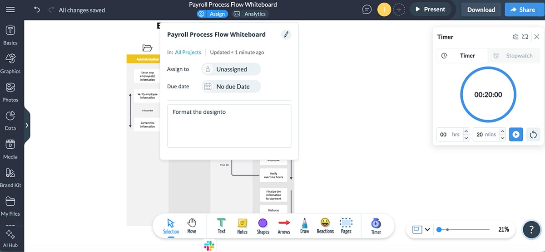This screenshot has width=545, height=252.
Task: Add a collaborator with plus circle
Action: (399, 10)
